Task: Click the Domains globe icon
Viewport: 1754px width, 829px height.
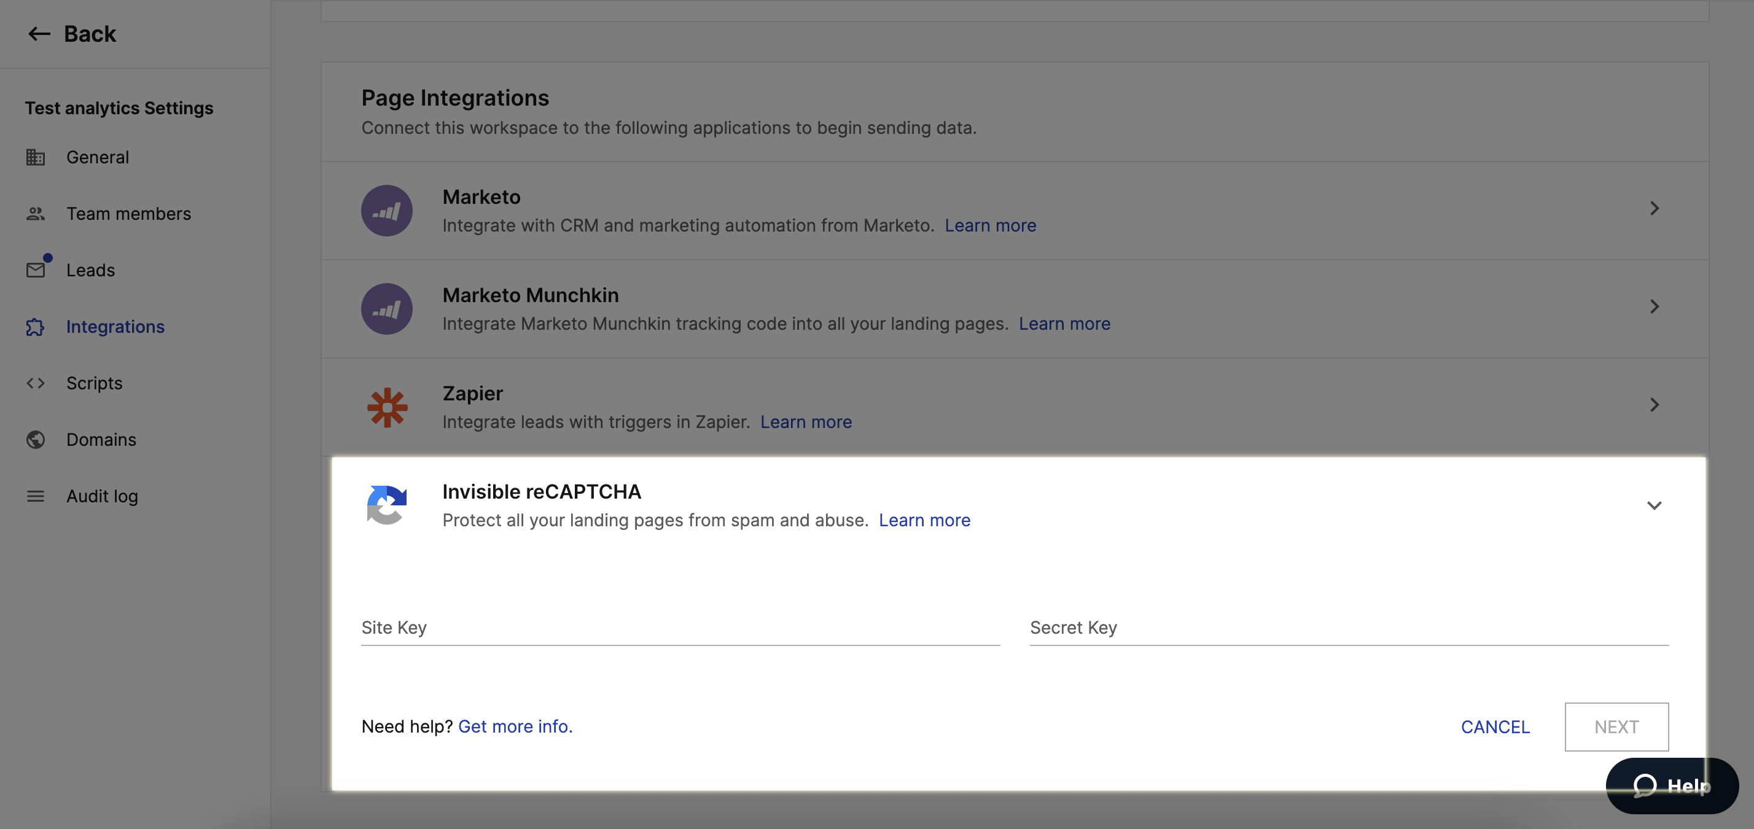Action: point(36,440)
